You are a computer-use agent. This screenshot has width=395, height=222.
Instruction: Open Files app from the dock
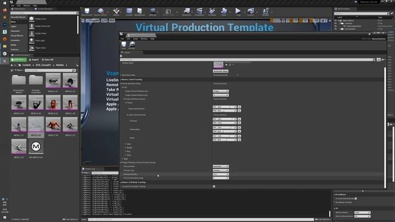coord(4,46)
